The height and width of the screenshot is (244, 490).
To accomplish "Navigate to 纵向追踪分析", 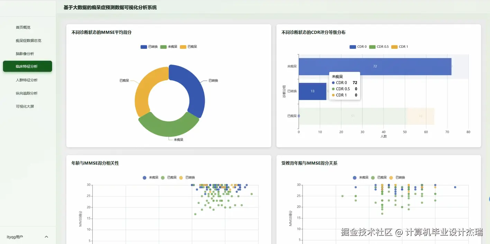I will 27,93.
